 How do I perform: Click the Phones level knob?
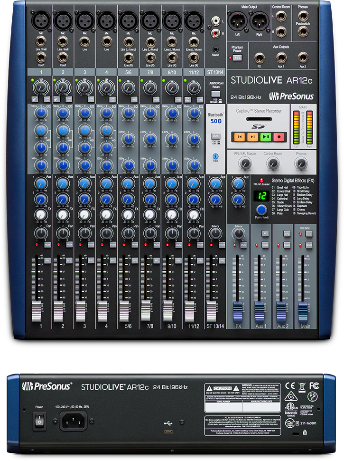tap(301, 163)
